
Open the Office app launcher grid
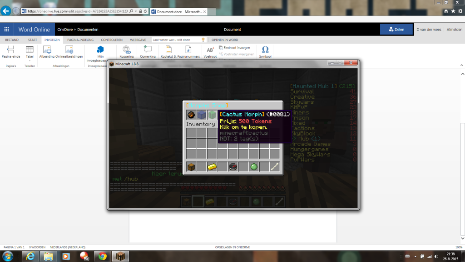tap(6, 30)
